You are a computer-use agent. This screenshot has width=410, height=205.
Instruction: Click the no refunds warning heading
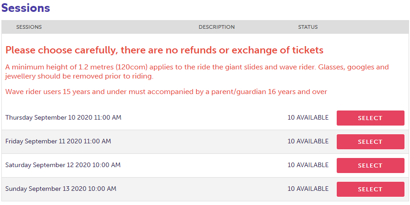coord(164,50)
